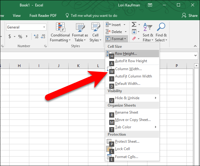Click the Sort & Filter icon
Viewport: 200px width, 166px height.
click(x=148, y=28)
